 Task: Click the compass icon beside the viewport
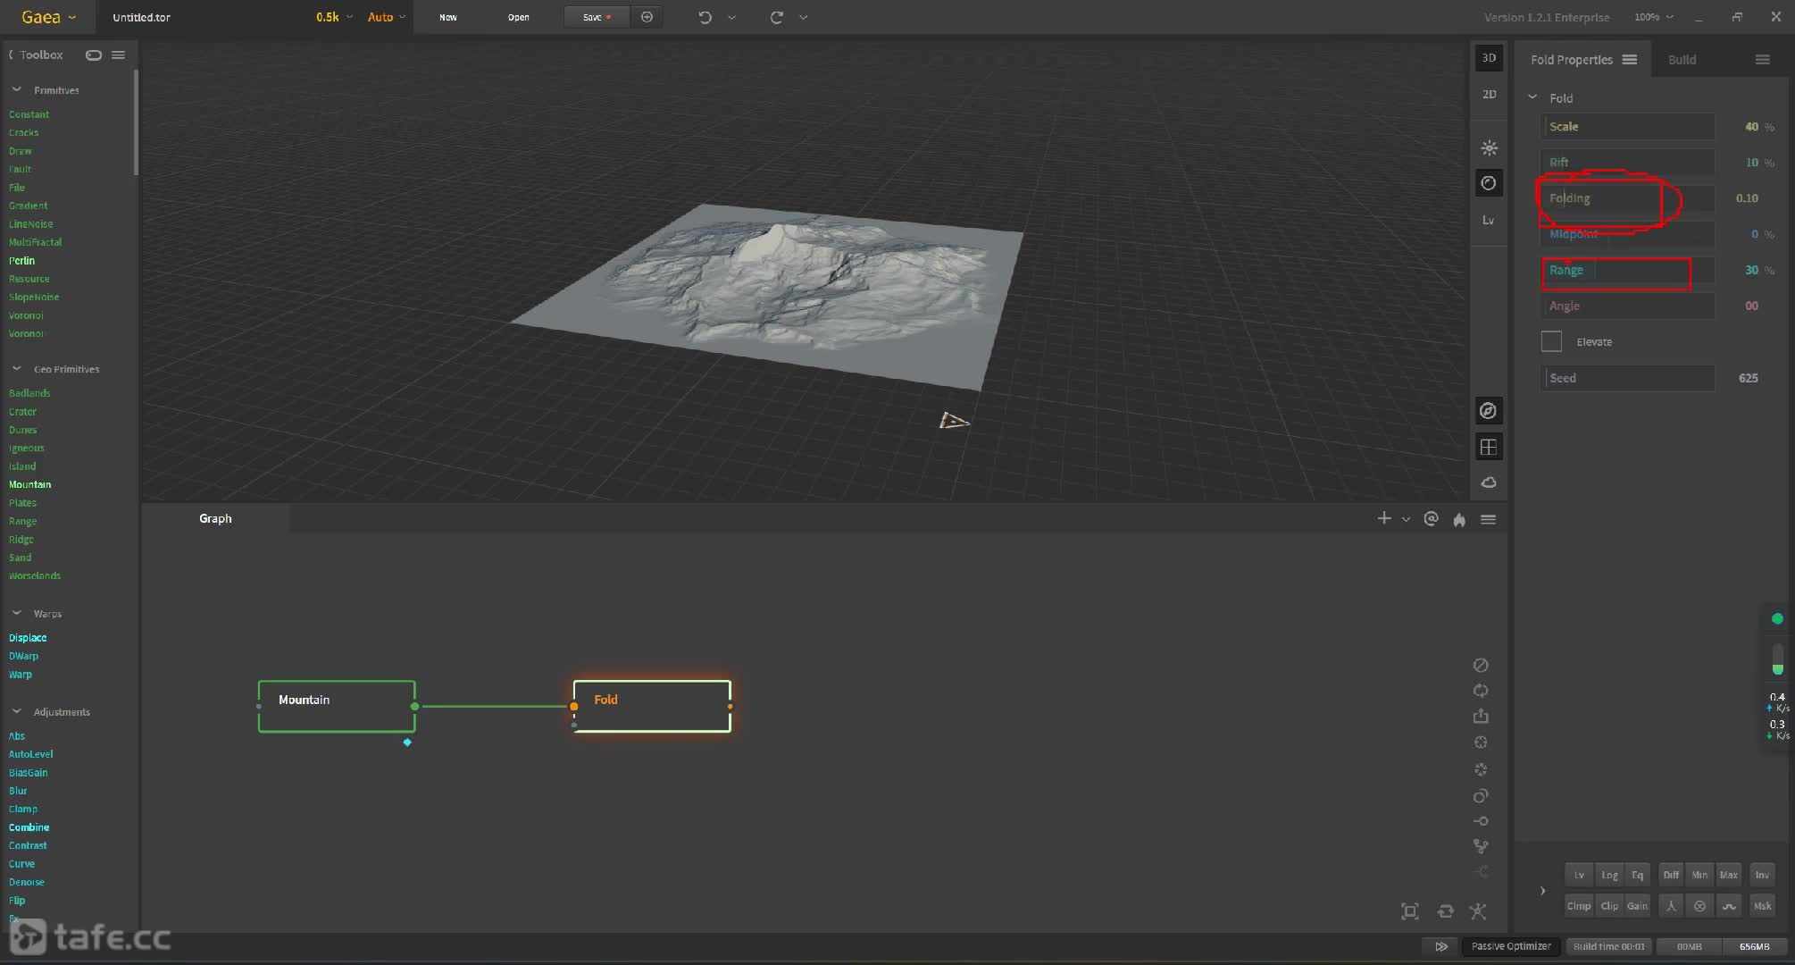coord(1488,411)
